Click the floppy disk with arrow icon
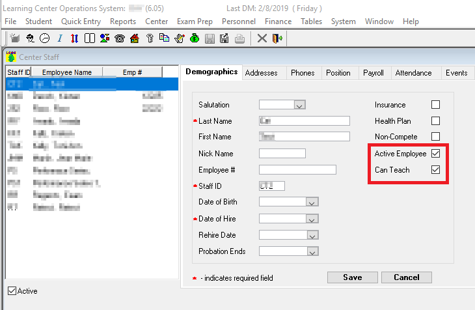 224,38
